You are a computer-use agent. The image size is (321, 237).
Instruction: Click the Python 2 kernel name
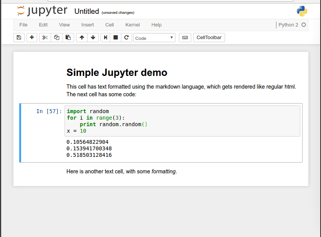pos(288,25)
